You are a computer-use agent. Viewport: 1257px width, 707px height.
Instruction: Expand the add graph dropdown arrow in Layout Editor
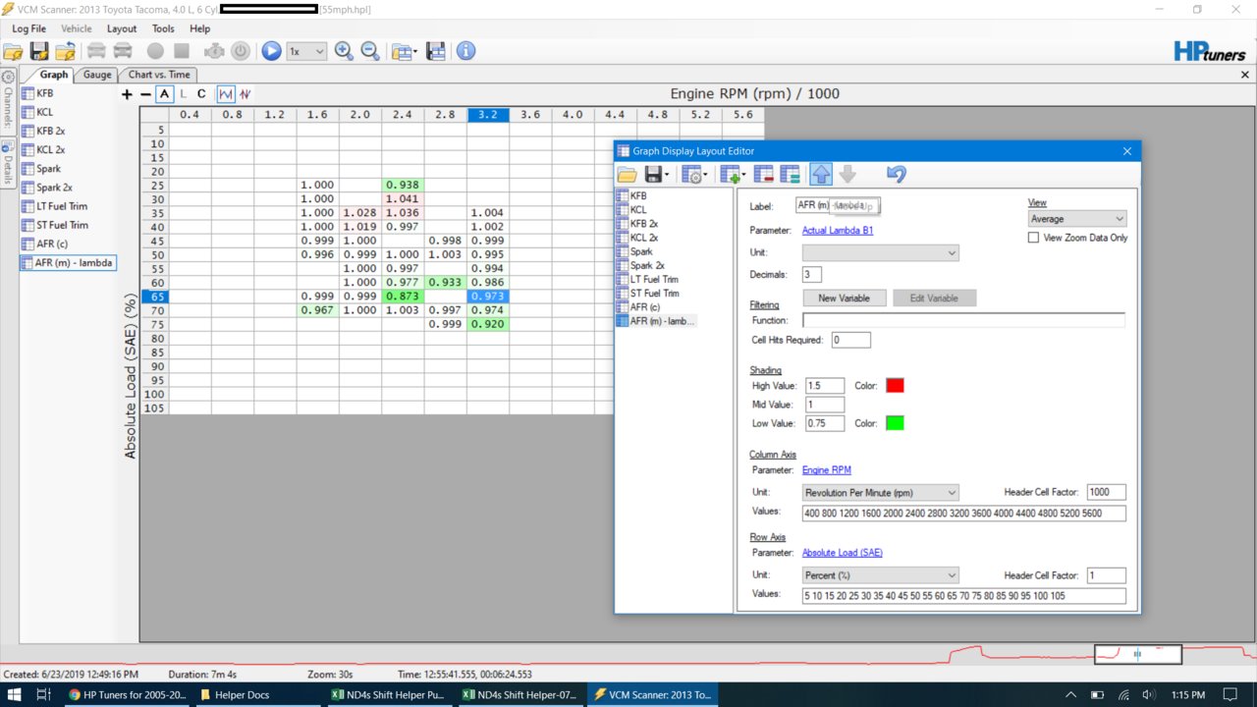tap(743, 176)
